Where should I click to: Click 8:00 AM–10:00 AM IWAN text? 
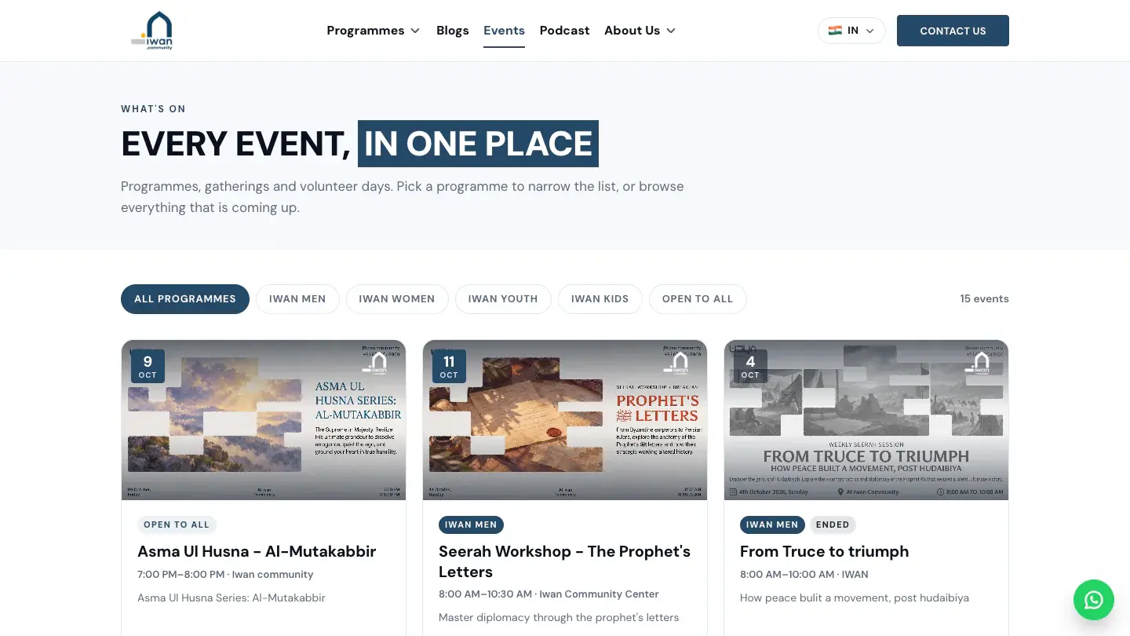804,575
